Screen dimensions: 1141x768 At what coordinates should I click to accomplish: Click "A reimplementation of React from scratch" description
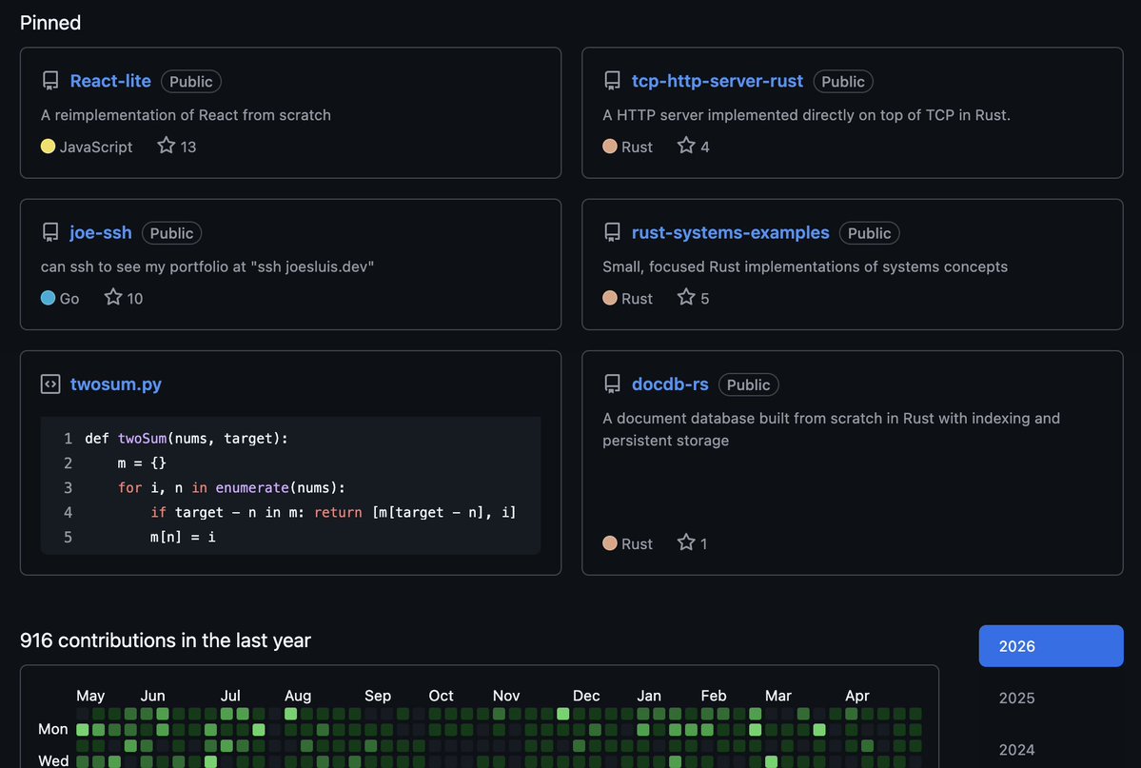(186, 115)
